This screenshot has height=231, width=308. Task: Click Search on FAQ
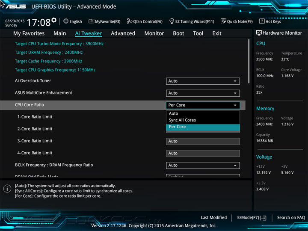(x=291, y=217)
